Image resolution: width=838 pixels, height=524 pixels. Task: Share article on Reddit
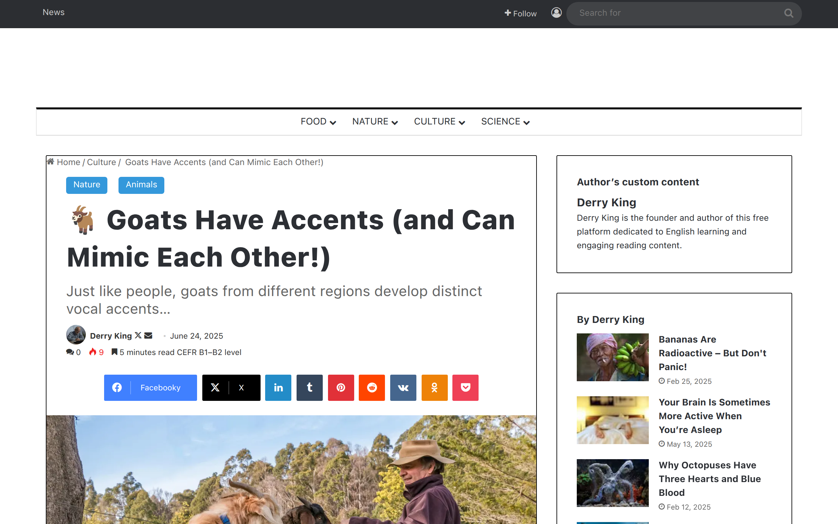tap(372, 387)
